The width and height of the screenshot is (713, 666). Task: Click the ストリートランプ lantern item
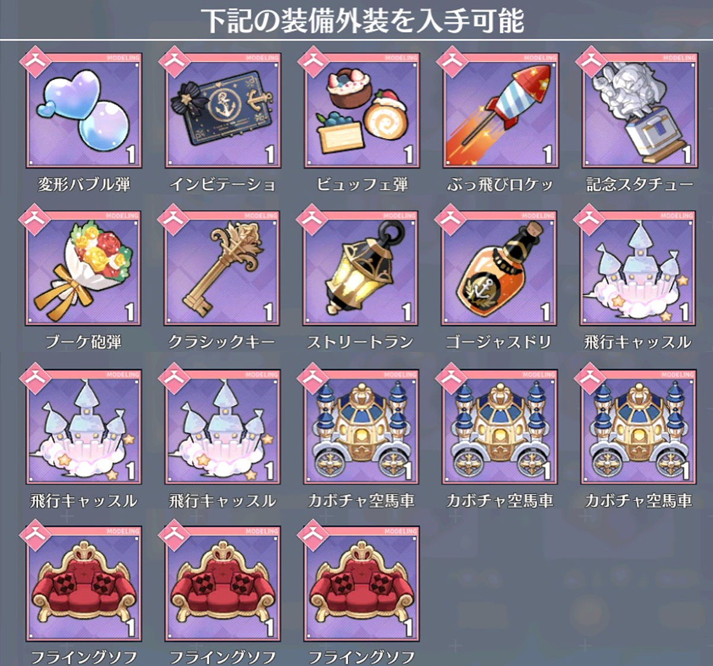coord(361,269)
